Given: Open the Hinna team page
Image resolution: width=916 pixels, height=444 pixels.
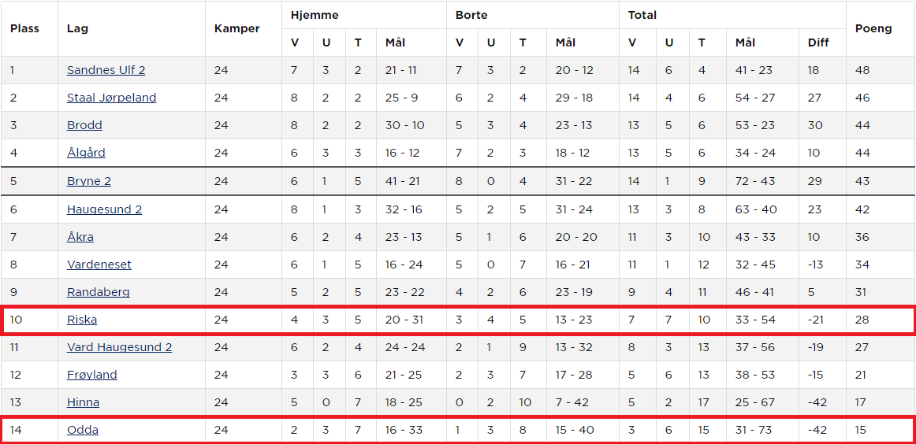Looking at the screenshot, I should (x=83, y=402).
